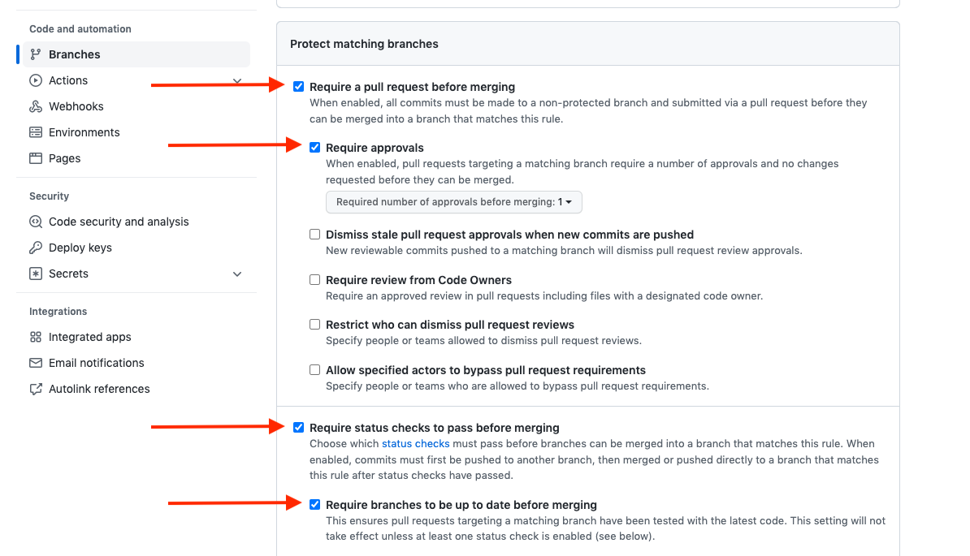Click the Webhooks icon in sidebar
Viewport: 970px width, 556px height.
[36, 106]
